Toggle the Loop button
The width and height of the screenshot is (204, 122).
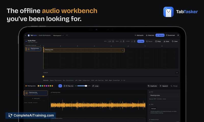(x=95, y=86)
